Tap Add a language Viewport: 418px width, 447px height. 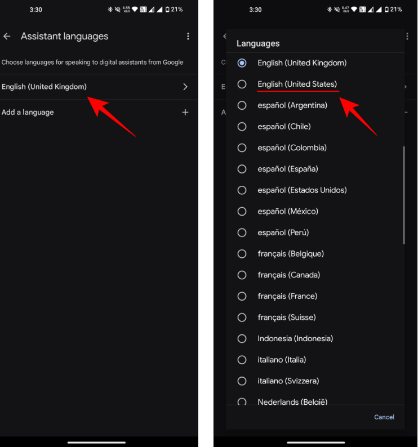pyautogui.click(x=28, y=113)
